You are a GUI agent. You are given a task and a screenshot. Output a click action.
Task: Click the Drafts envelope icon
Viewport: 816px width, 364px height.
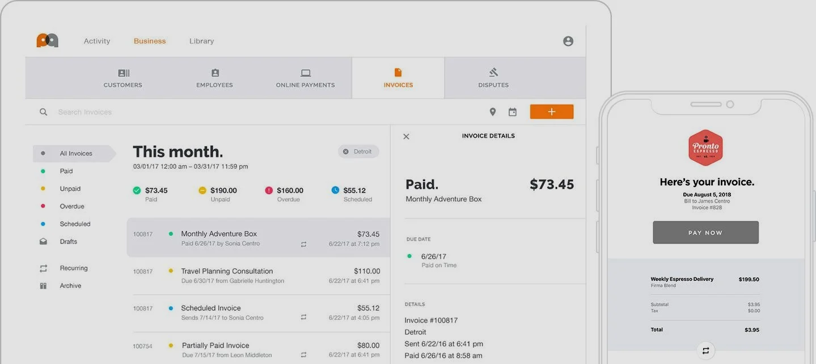click(x=43, y=241)
